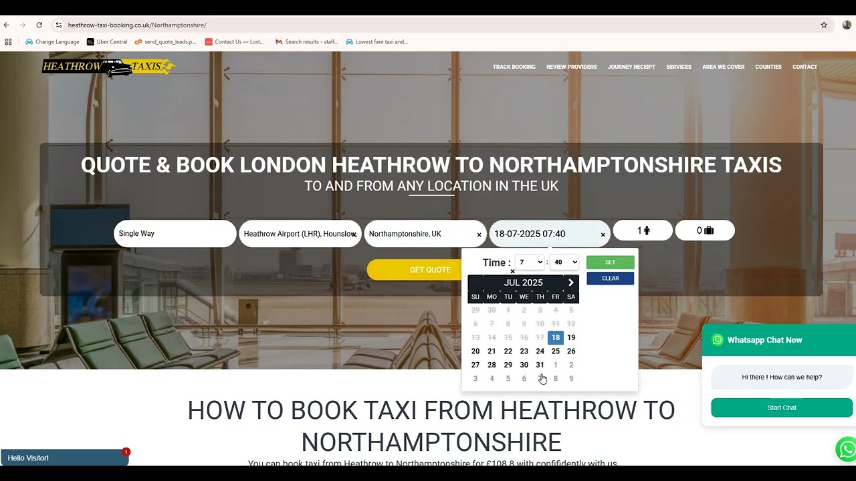Open the Change Language bookmark
Viewport: 856px width, 481px height.
point(52,41)
